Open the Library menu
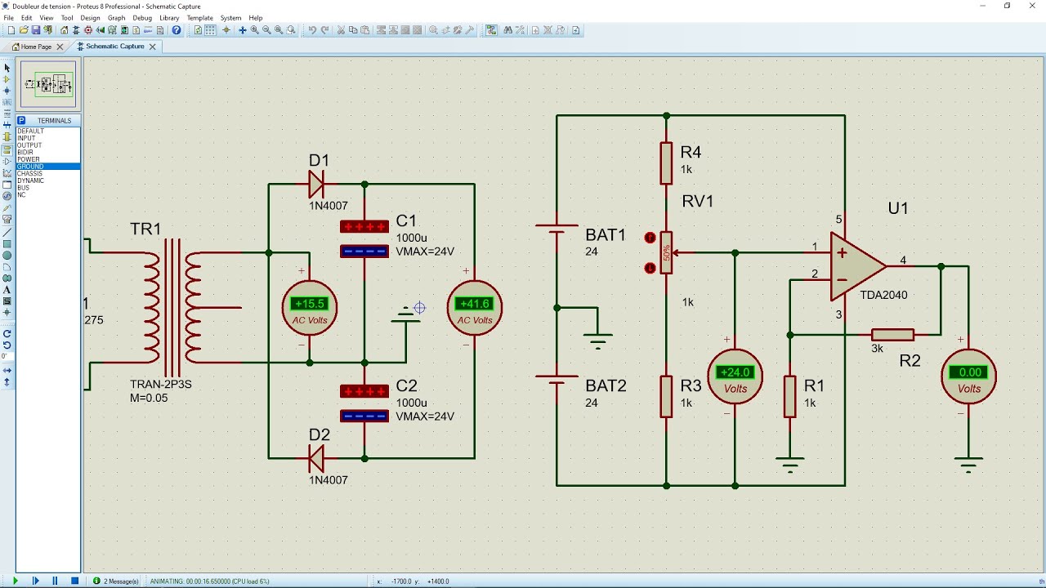The image size is (1046, 588). (x=169, y=18)
